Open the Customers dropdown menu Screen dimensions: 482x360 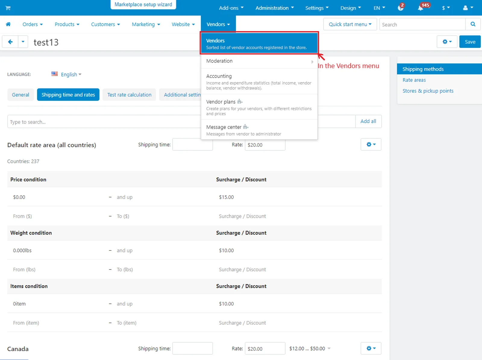tap(105, 24)
